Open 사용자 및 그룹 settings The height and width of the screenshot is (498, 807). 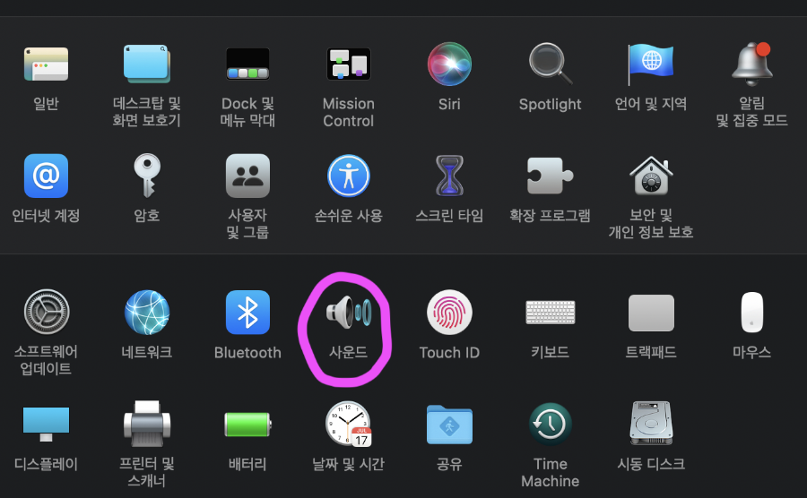pos(247,176)
